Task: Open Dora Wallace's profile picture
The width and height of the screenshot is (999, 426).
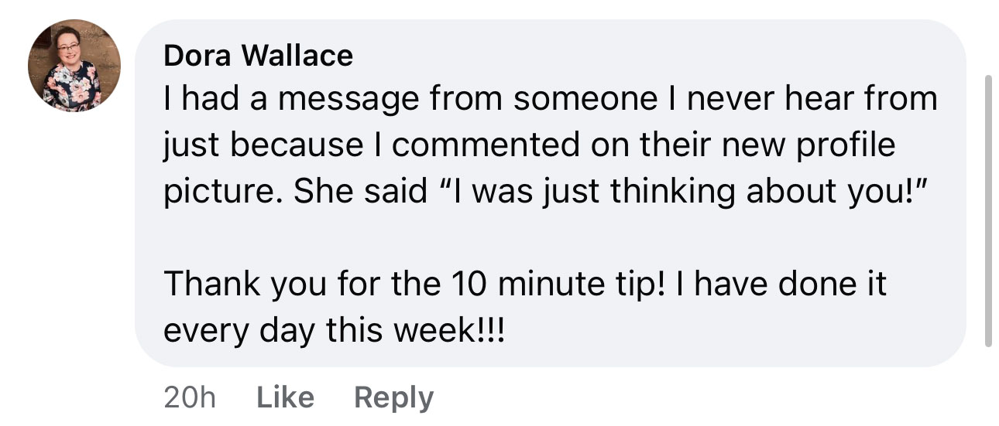Action: point(74,65)
